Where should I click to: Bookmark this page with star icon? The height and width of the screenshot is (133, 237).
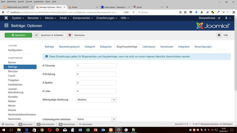(x=180, y=12)
